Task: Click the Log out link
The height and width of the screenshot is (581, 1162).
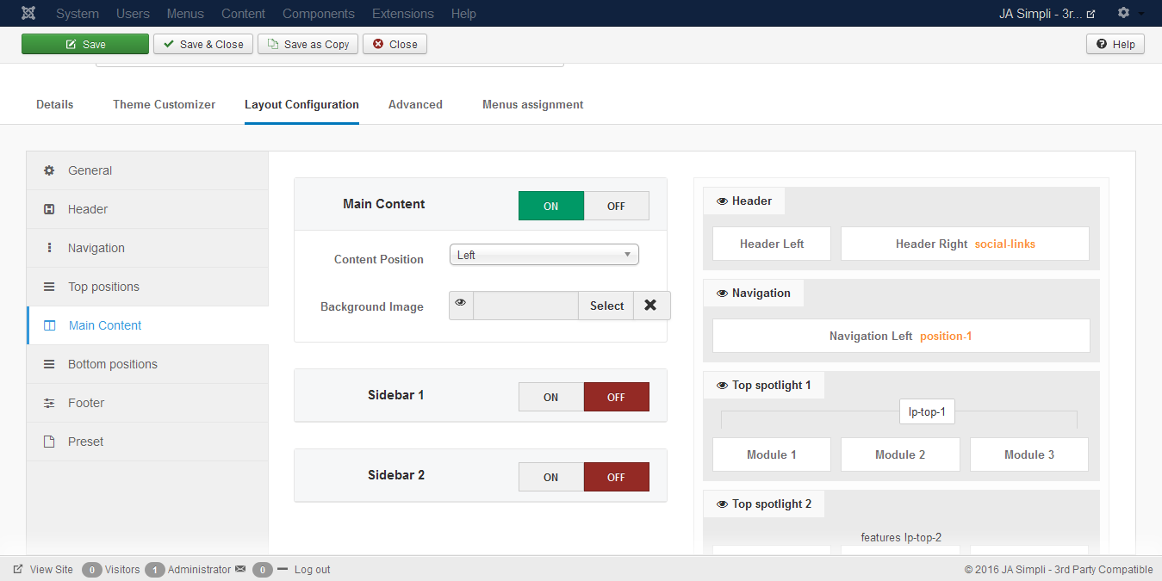Action: pos(312,569)
